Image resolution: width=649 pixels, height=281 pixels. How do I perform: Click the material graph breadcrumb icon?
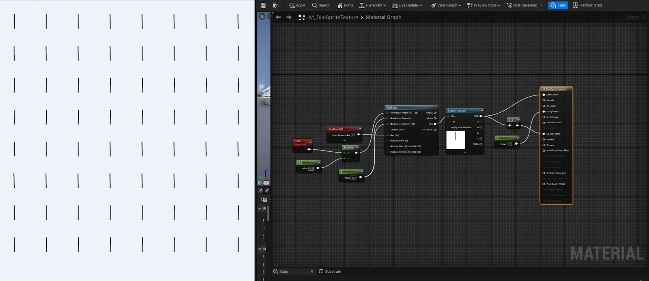[301, 17]
